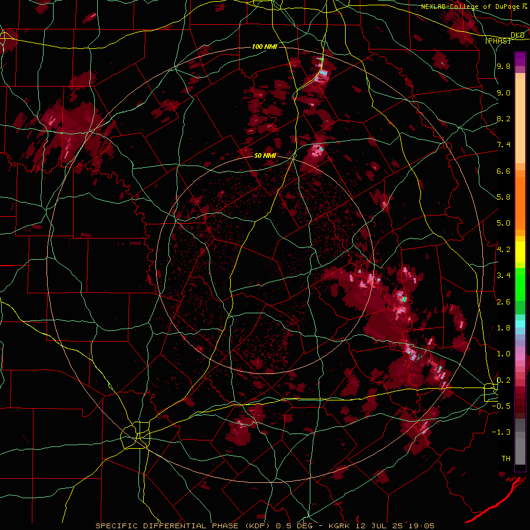Click the DKD label above the scale

518,35
